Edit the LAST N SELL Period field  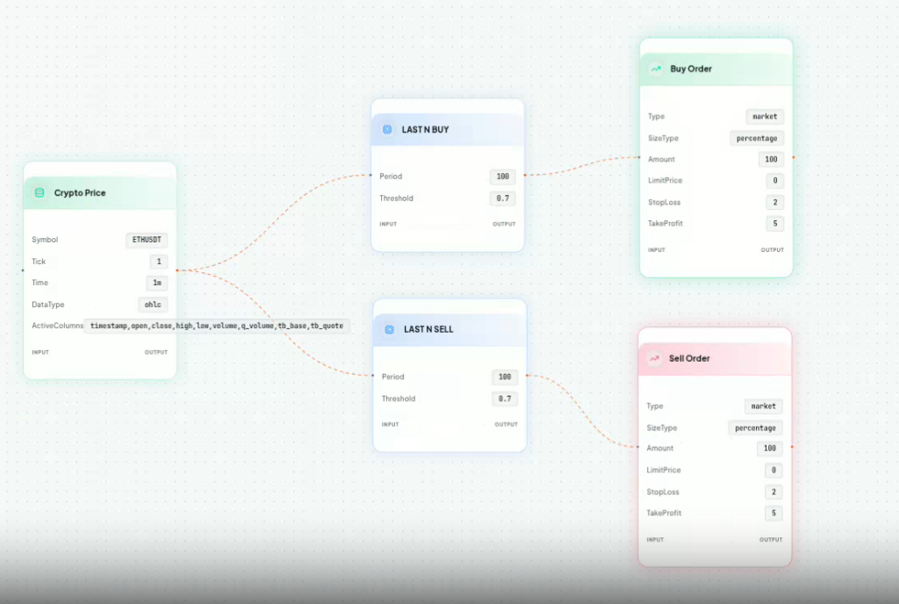505,377
